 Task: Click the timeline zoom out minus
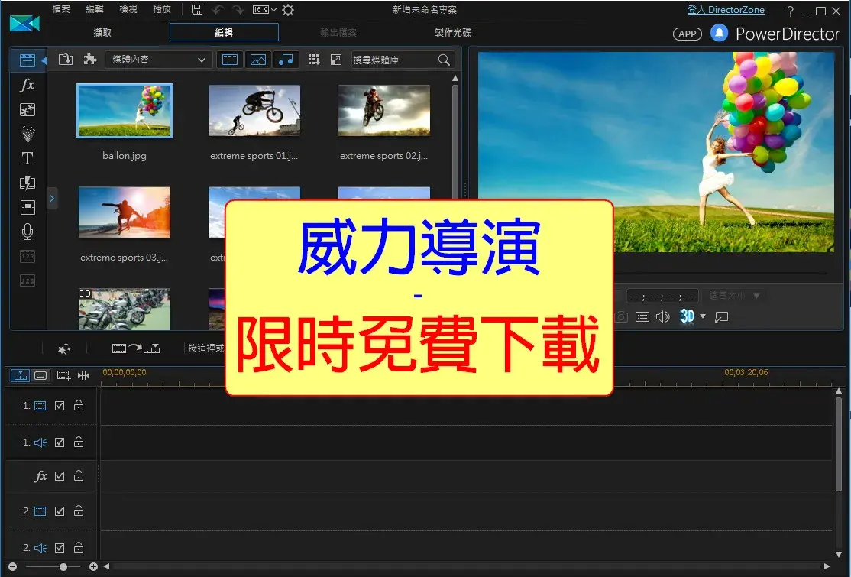click(12, 567)
